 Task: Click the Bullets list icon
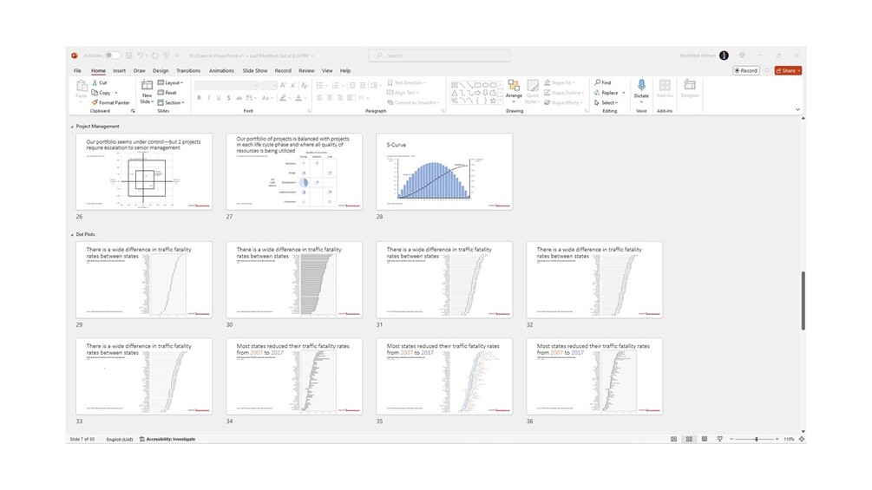point(320,85)
